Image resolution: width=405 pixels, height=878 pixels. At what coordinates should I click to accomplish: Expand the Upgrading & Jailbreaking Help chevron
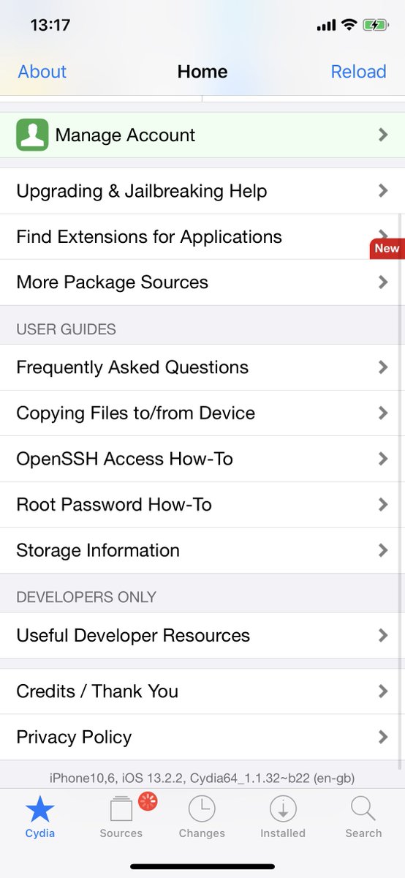(x=383, y=191)
